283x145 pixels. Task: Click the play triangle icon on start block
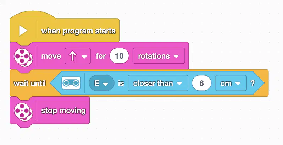click(23, 31)
